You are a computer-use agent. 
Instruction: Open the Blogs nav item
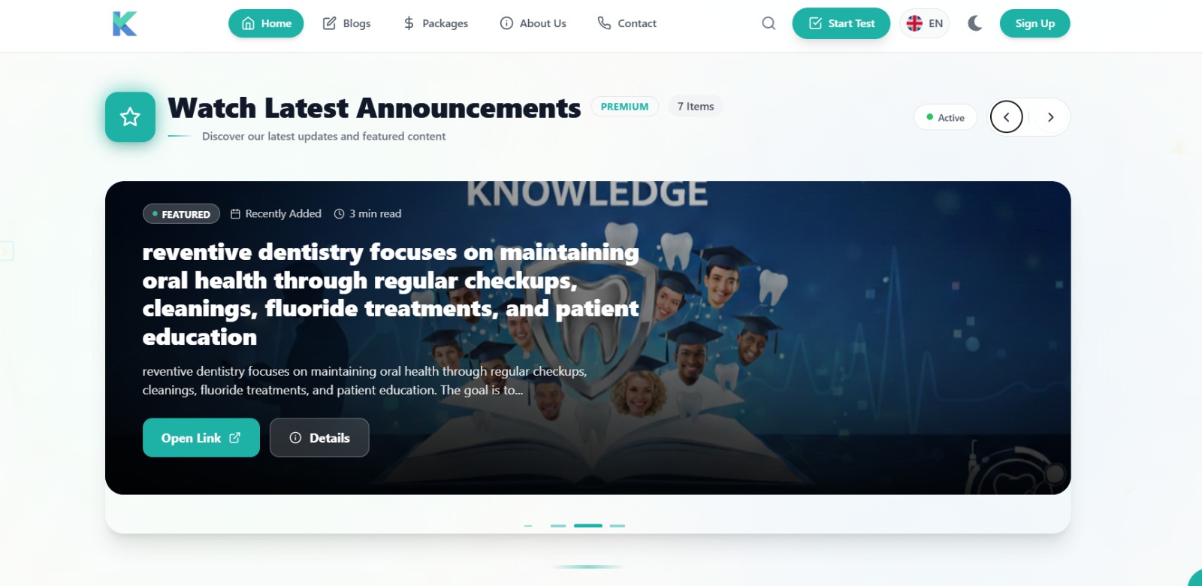pos(346,23)
